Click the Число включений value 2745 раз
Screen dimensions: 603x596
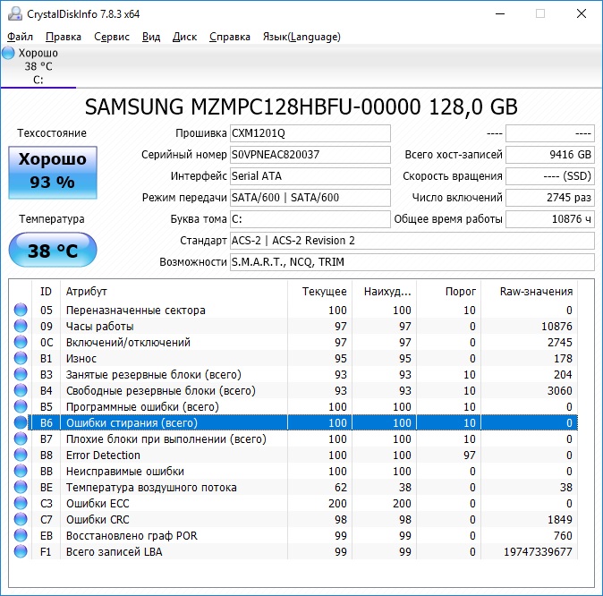(550, 198)
